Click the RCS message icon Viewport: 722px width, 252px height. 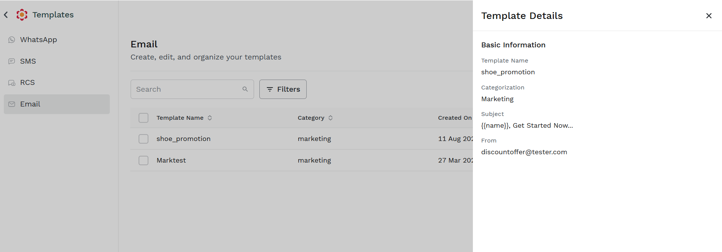tap(12, 83)
